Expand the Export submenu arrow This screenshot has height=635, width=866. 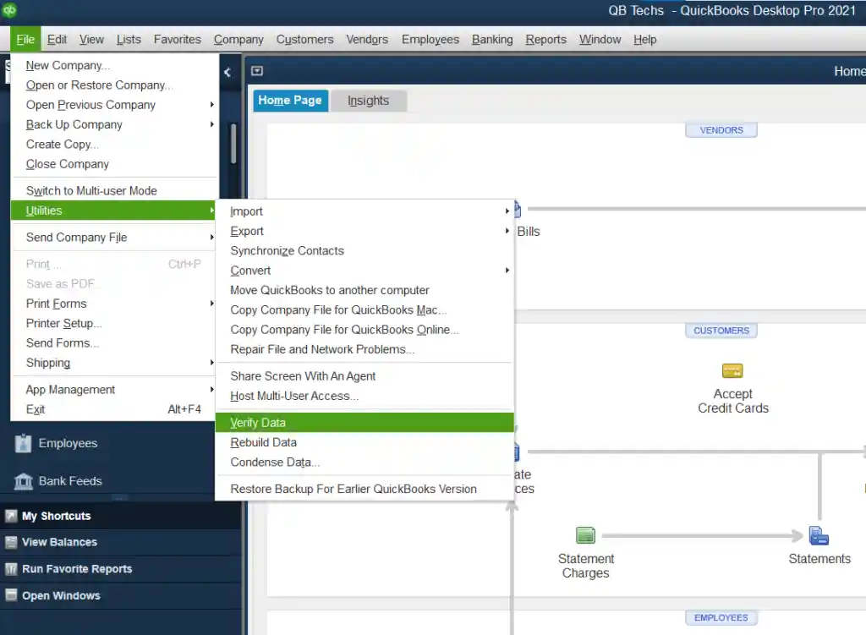point(507,231)
